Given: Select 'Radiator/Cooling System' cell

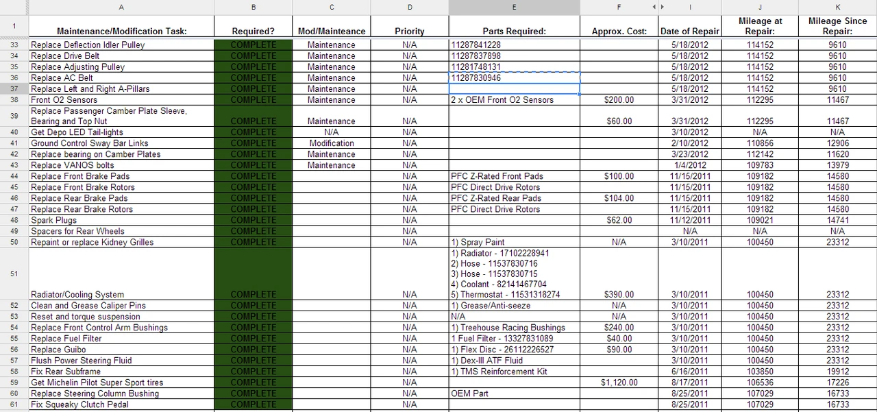Looking at the screenshot, I should 121,274.
